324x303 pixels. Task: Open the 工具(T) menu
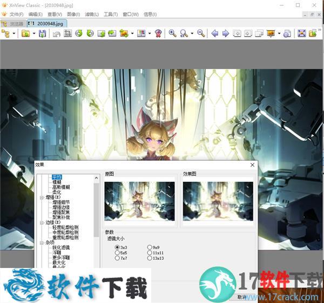pos(111,14)
